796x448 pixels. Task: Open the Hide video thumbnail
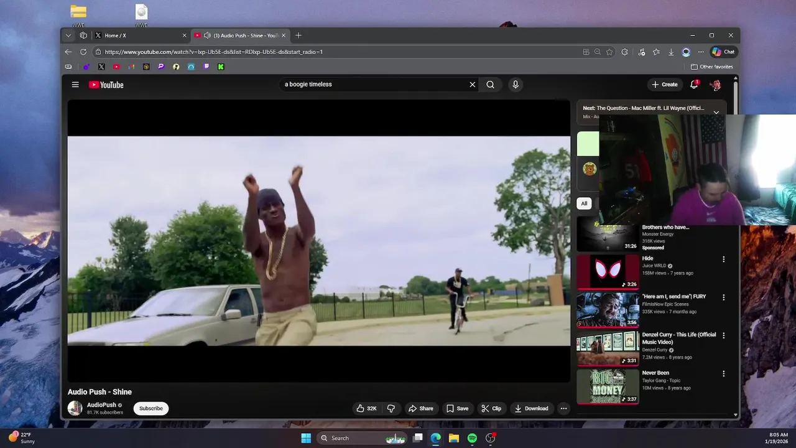pyautogui.click(x=608, y=272)
